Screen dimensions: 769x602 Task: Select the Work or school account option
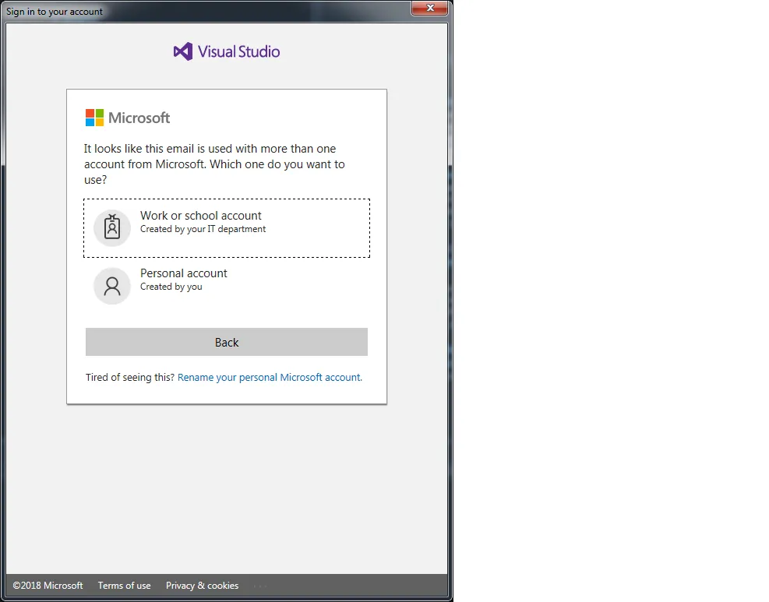(x=227, y=228)
